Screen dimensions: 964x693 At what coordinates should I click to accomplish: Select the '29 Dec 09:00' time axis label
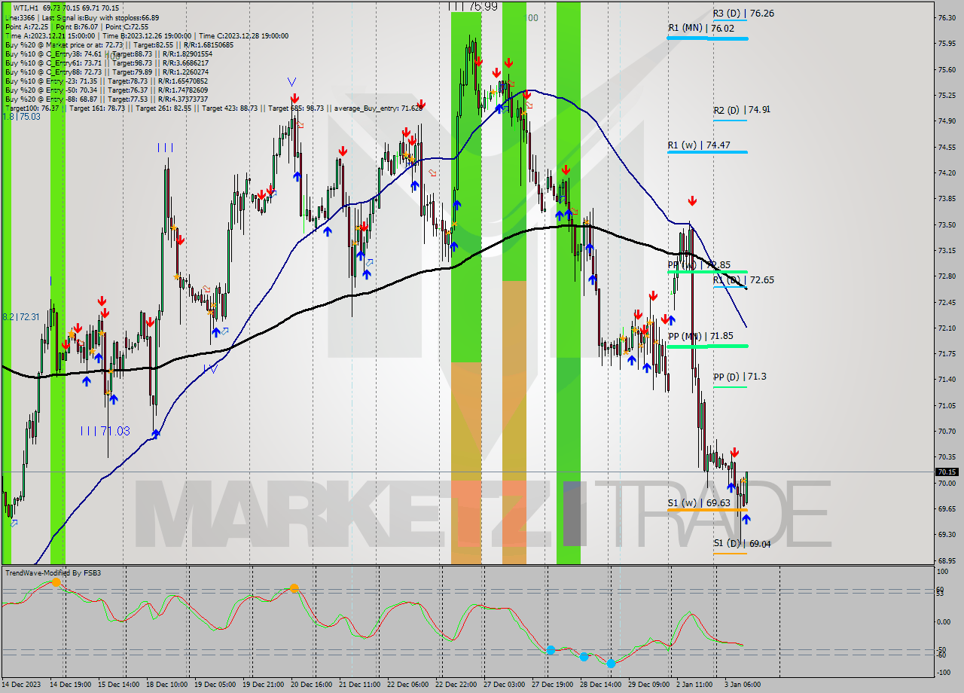[x=648, y=685]
